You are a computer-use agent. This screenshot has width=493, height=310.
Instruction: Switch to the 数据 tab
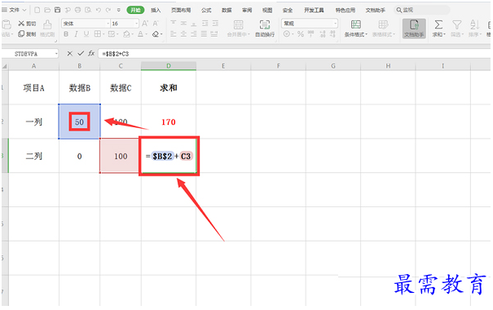[x=227, y=10]
